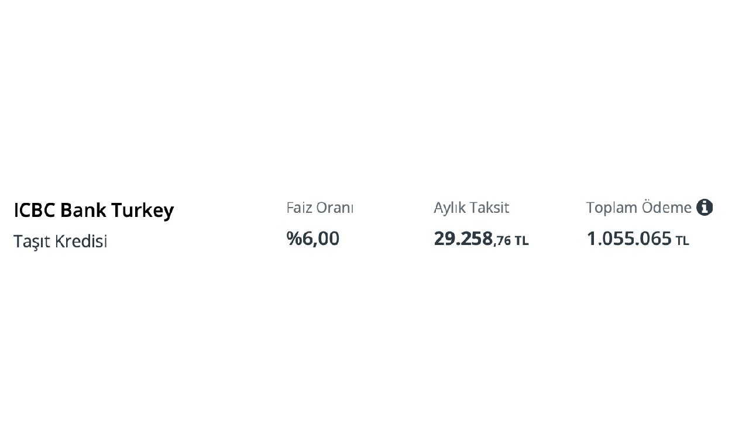Click the 1.055.065 total payment amount
This screenshot has width=749, height=421.
(x=629, y=239)
